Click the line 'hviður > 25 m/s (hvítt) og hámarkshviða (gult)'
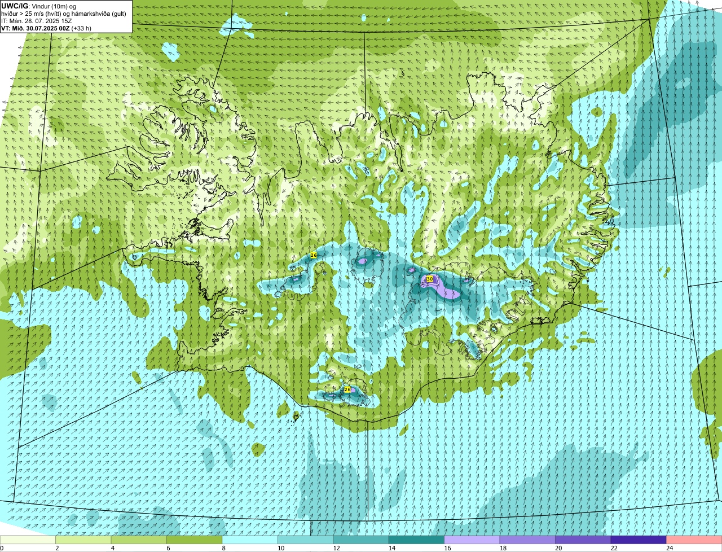 pos(64,13)
